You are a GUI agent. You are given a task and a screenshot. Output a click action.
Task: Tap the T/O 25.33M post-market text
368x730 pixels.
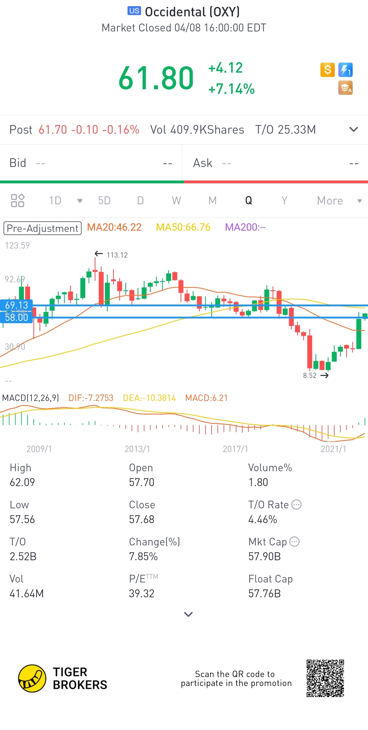pyautogui.click(x=285, y=129)
